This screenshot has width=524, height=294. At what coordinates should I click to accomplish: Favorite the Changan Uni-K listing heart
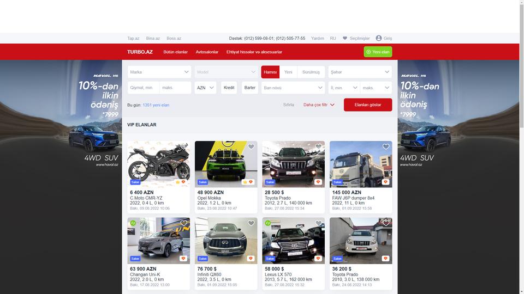pyautogui.click(x=184, y=223)
